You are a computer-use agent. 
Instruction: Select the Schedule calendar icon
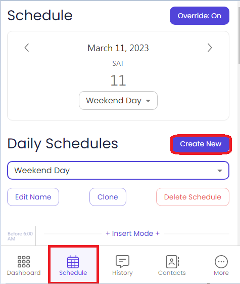(73, 262)
